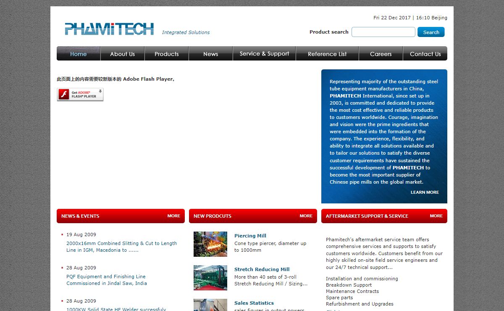Click the Phamitech logo

click(x=109, y=29)
